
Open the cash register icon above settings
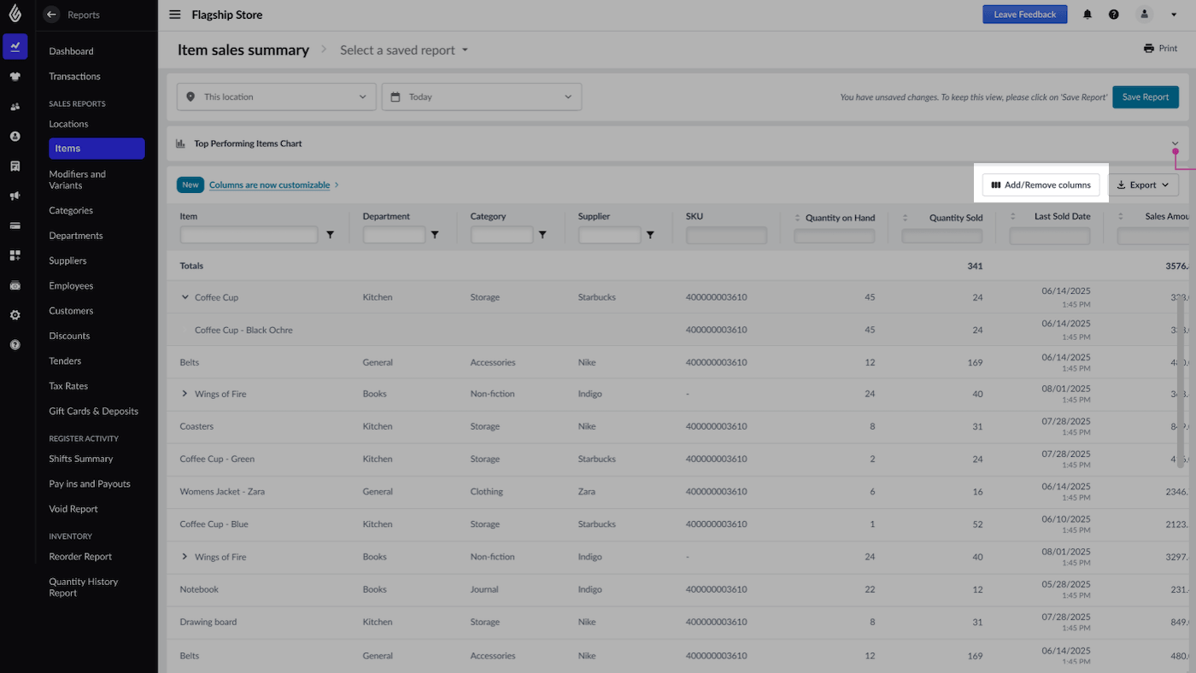(x=15, y=285)
